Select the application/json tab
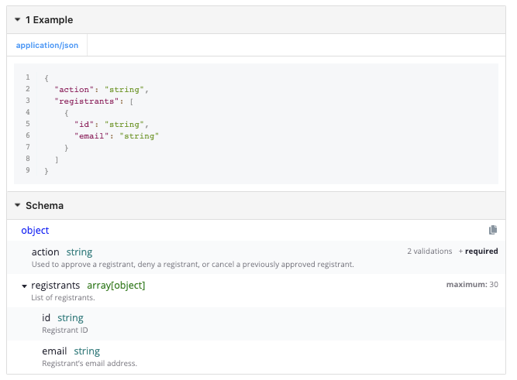This screenshot has width=517, height=380. [48, 46]
